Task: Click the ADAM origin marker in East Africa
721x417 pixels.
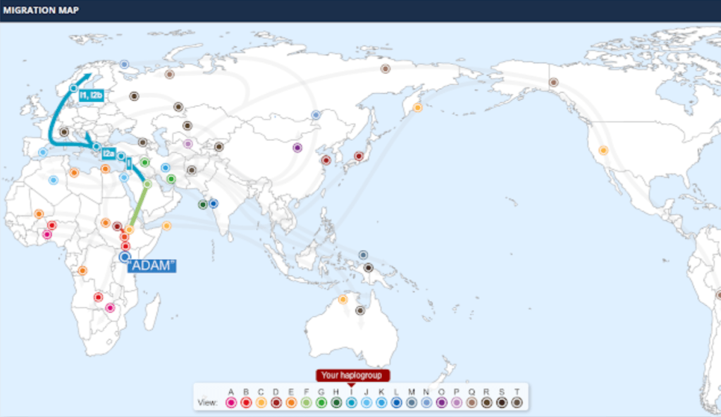Action: point(125,257)
